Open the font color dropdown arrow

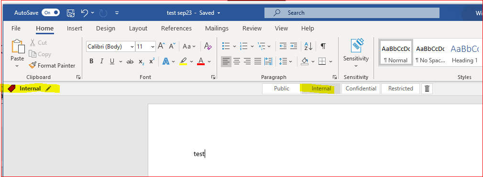pyautogui.click(x=209, y=61)
